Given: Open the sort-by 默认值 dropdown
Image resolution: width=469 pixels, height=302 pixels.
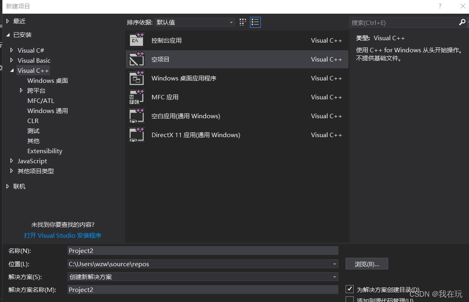Looking at the screenshot, I should (x=195, y=22).
